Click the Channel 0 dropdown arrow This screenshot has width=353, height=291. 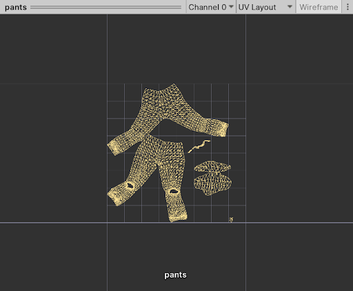(x=231, y=7)
